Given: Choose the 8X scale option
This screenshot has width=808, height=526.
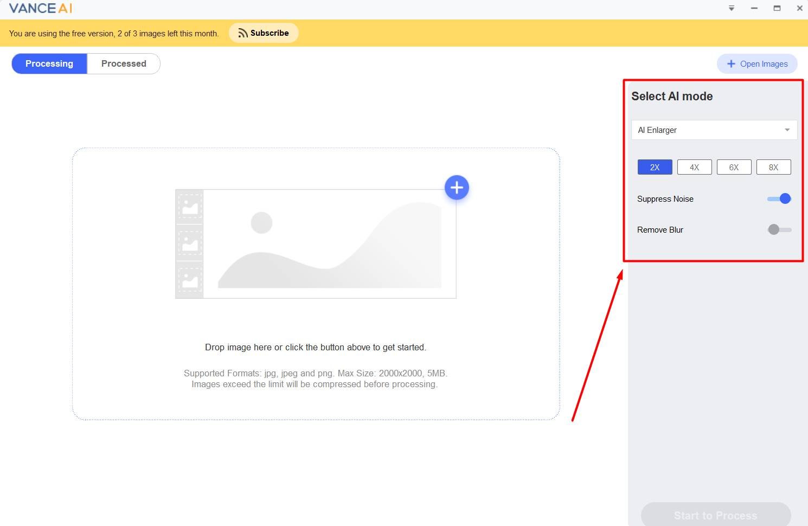Looking at the screenshot, I should click(773, 167).
